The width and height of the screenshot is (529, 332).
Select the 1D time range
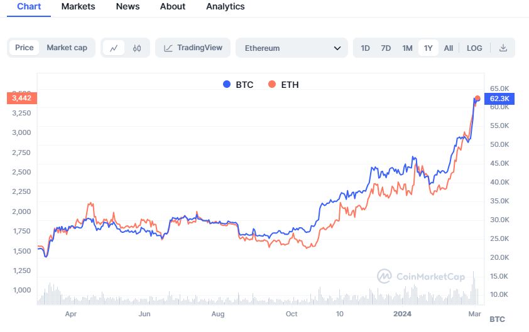coord(365,48)
